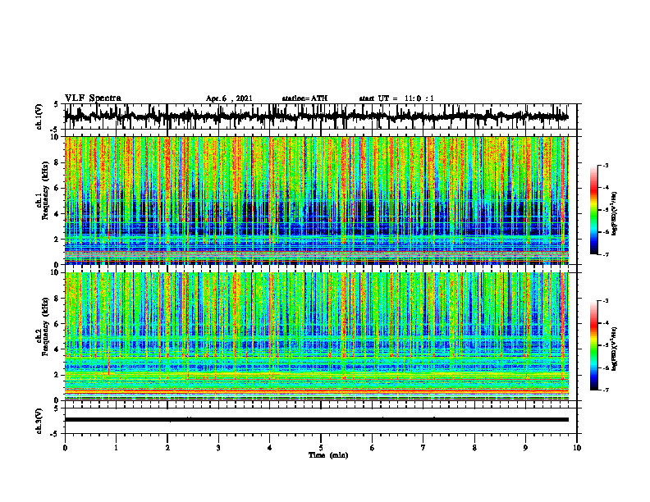
Task: Click the ch.2 color scale bar
Action: click(x=594, y=345)
